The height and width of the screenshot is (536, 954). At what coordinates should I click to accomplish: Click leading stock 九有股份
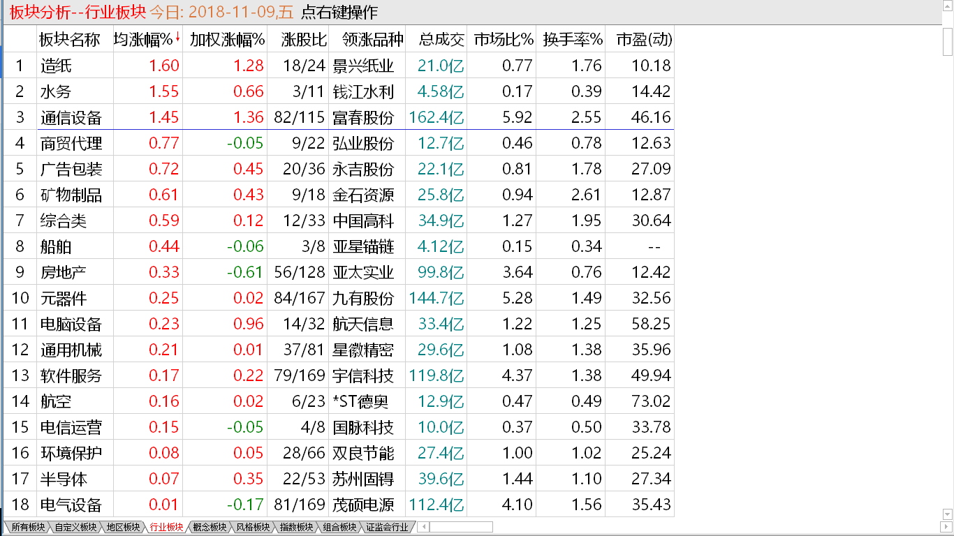[x=363, y=299]
